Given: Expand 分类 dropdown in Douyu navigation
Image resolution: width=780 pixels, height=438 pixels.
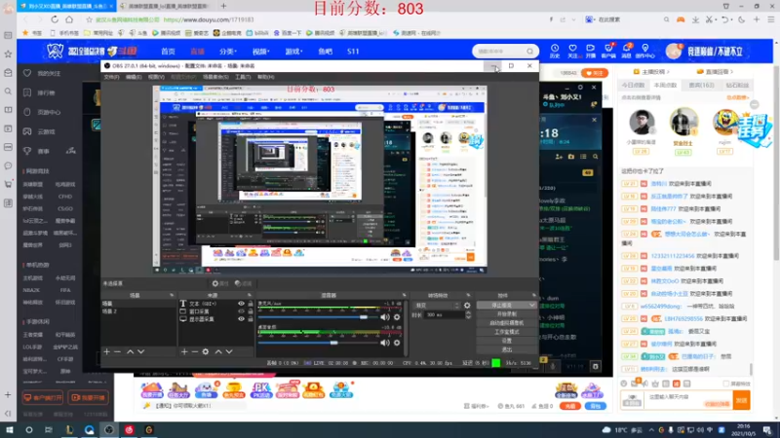Looking at the screenshot, I should (228, 52).
